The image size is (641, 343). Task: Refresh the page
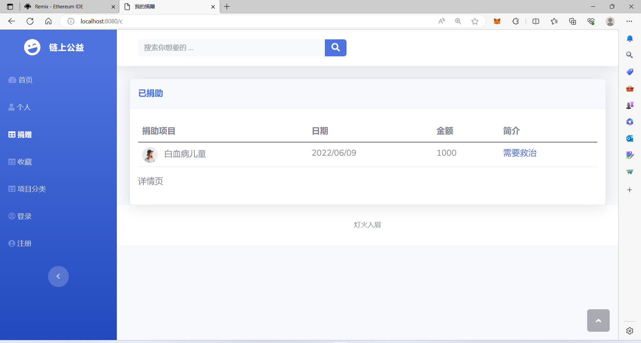pos(30,21)
